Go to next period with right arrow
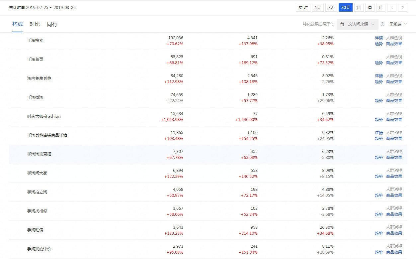This screenshot has height=259, width=416. click(402, 8)
